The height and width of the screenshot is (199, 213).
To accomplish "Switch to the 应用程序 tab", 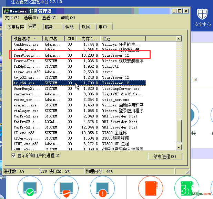I will 16,27.
